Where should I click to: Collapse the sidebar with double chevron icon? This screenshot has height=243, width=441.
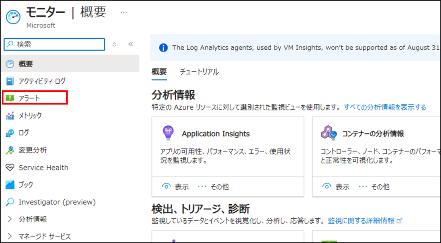tap(130, 44)
